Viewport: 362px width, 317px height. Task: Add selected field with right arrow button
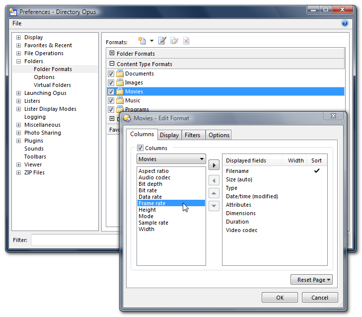click(x=214, y=165)
